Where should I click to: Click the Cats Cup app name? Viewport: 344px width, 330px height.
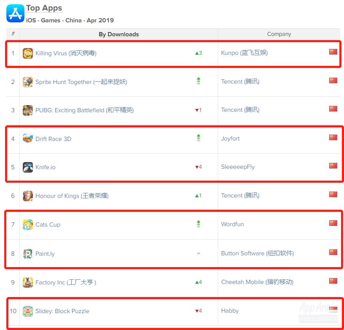point(48,225)
